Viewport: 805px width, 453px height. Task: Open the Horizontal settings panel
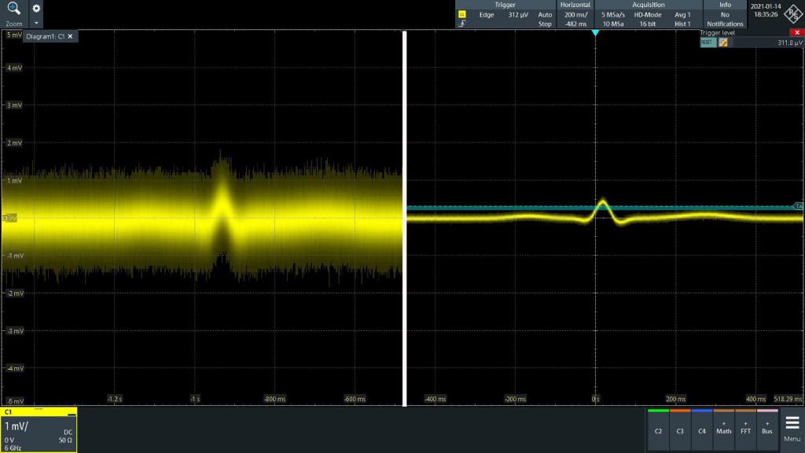[575, 14]
